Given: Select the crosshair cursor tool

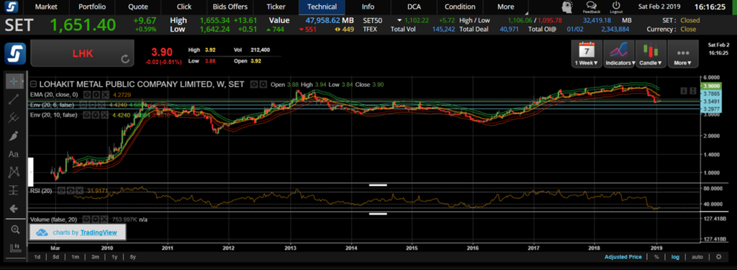Looking at the screenshot, I should click(14, 81).
